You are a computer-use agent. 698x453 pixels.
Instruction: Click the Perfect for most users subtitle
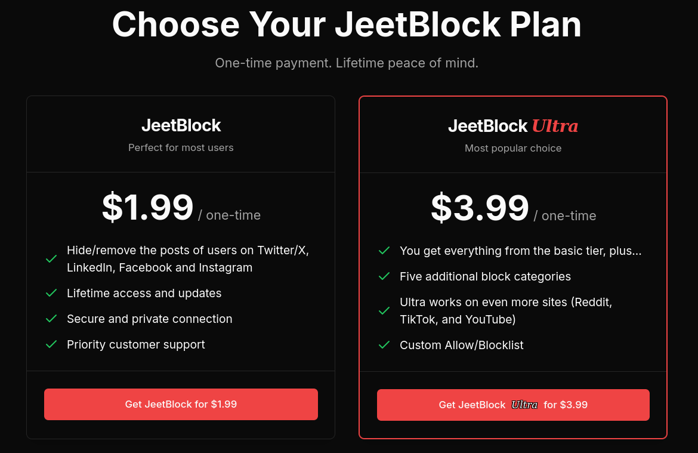point(181,147)
